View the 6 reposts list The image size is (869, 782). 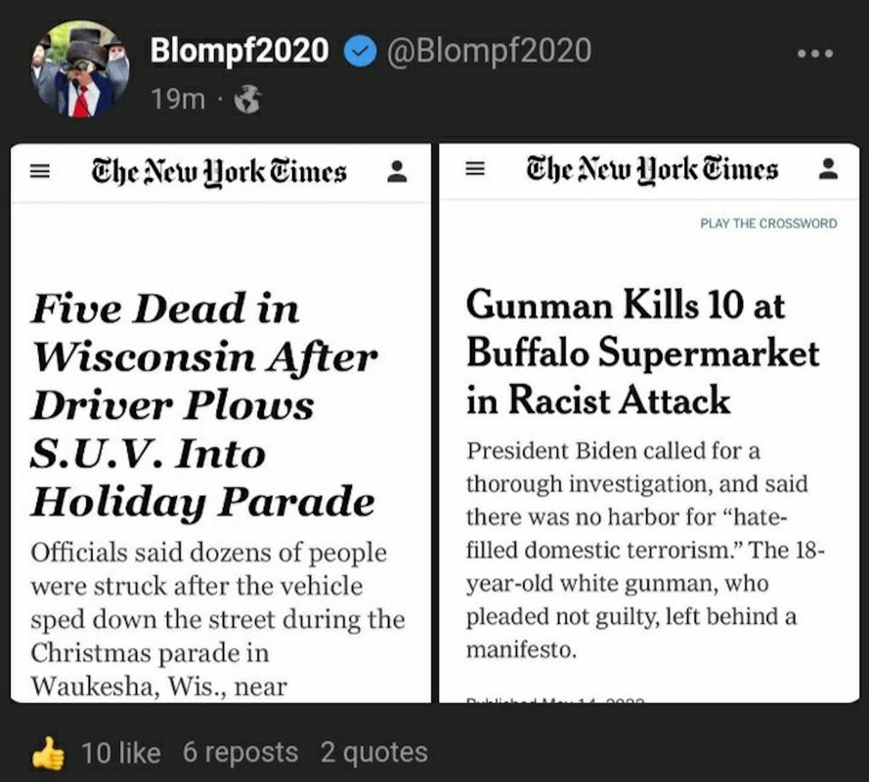[240, 752]
